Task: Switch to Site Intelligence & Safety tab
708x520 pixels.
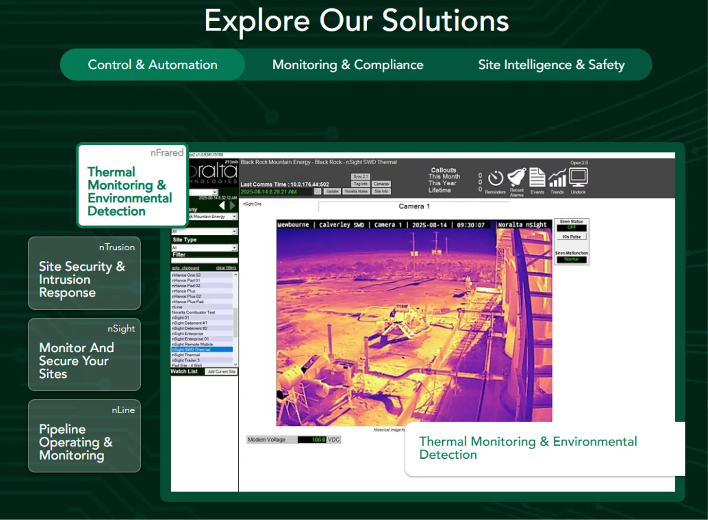Action: (551, 65)
